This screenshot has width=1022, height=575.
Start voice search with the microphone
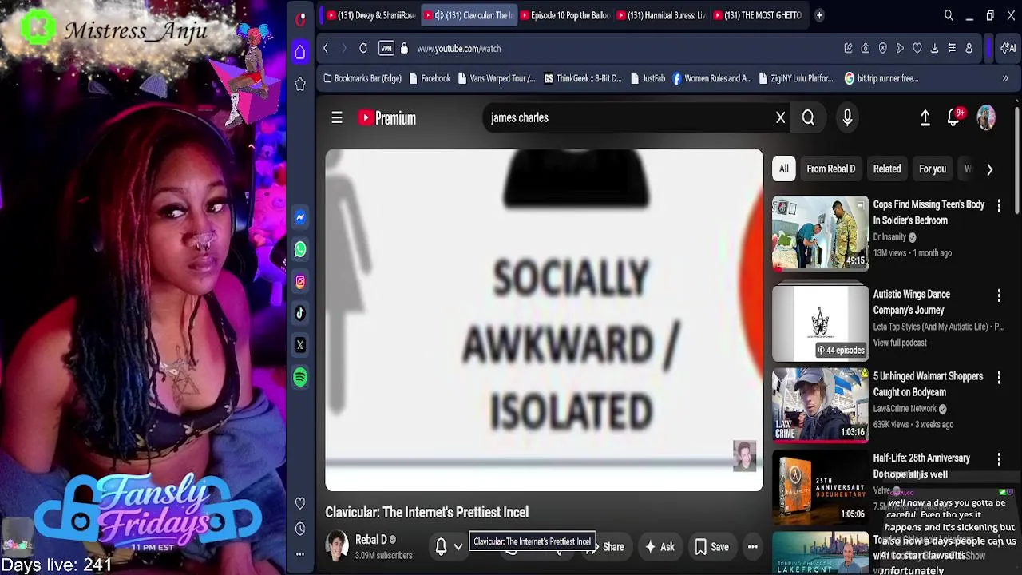[x=847, y=118]
